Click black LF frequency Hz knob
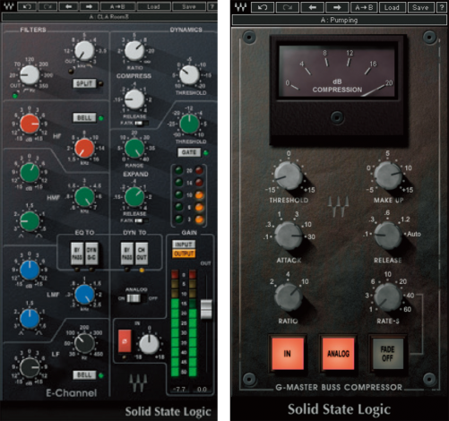Screen dimensions: 449x421 coord(84,343)
